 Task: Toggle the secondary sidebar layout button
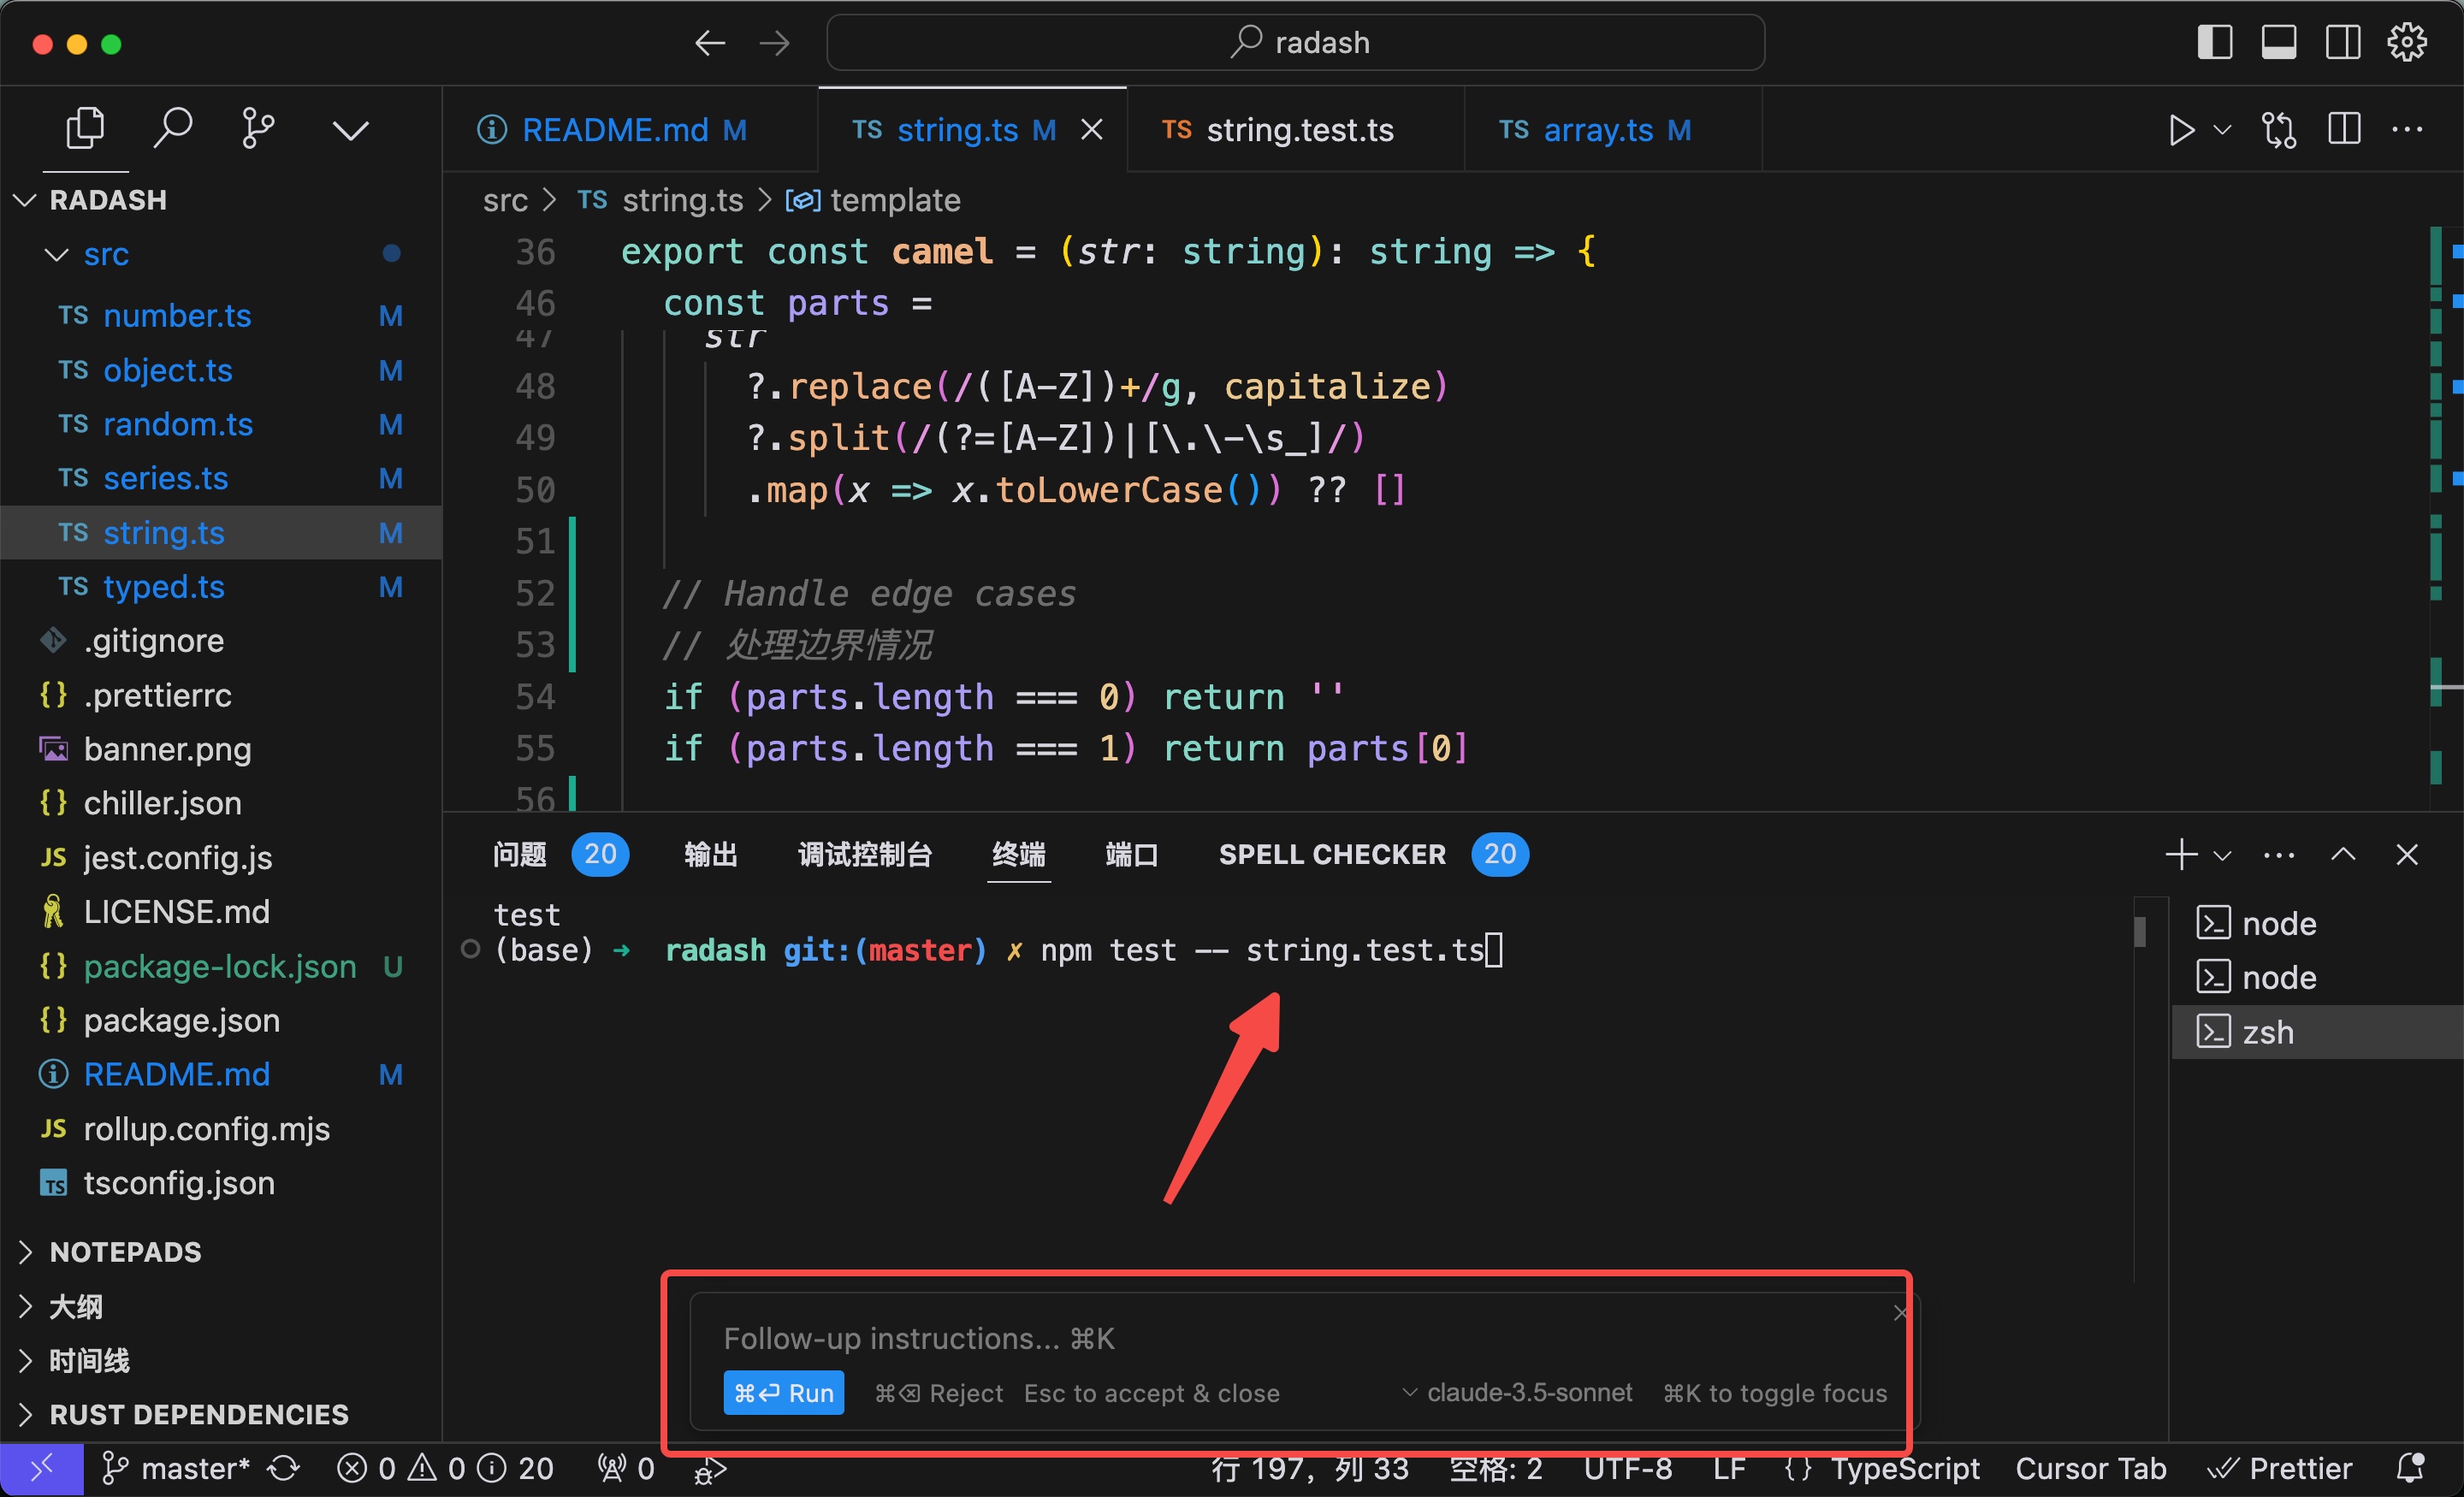coord(2342,43)
